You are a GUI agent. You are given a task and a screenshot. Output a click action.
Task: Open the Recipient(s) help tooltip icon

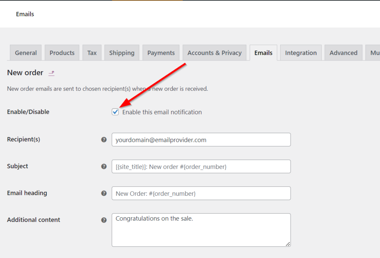(x=104, y=139)
